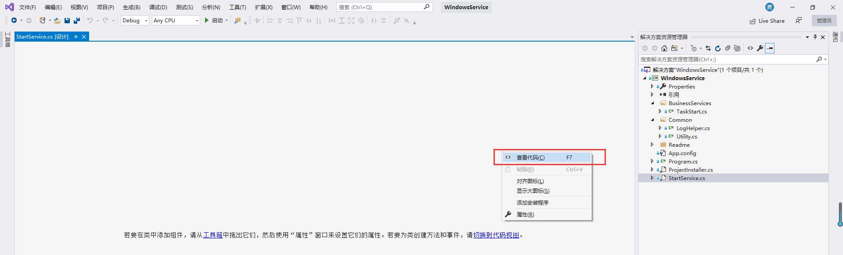
Task: Expand the StartService.cs node
Action: tap(652, 178)
